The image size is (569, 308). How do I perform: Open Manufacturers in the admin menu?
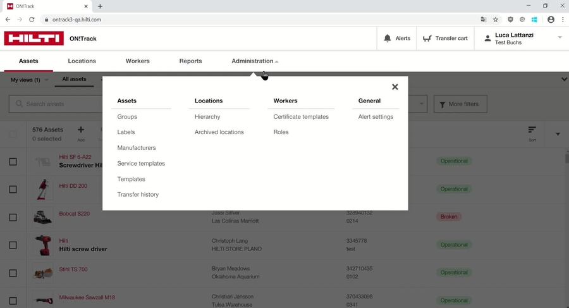pos(137,148)
